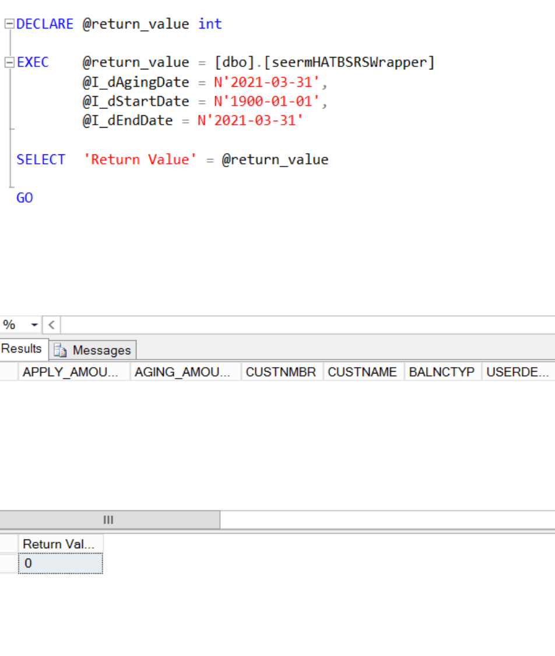Click the Messages tab icon

pos(60,351)
